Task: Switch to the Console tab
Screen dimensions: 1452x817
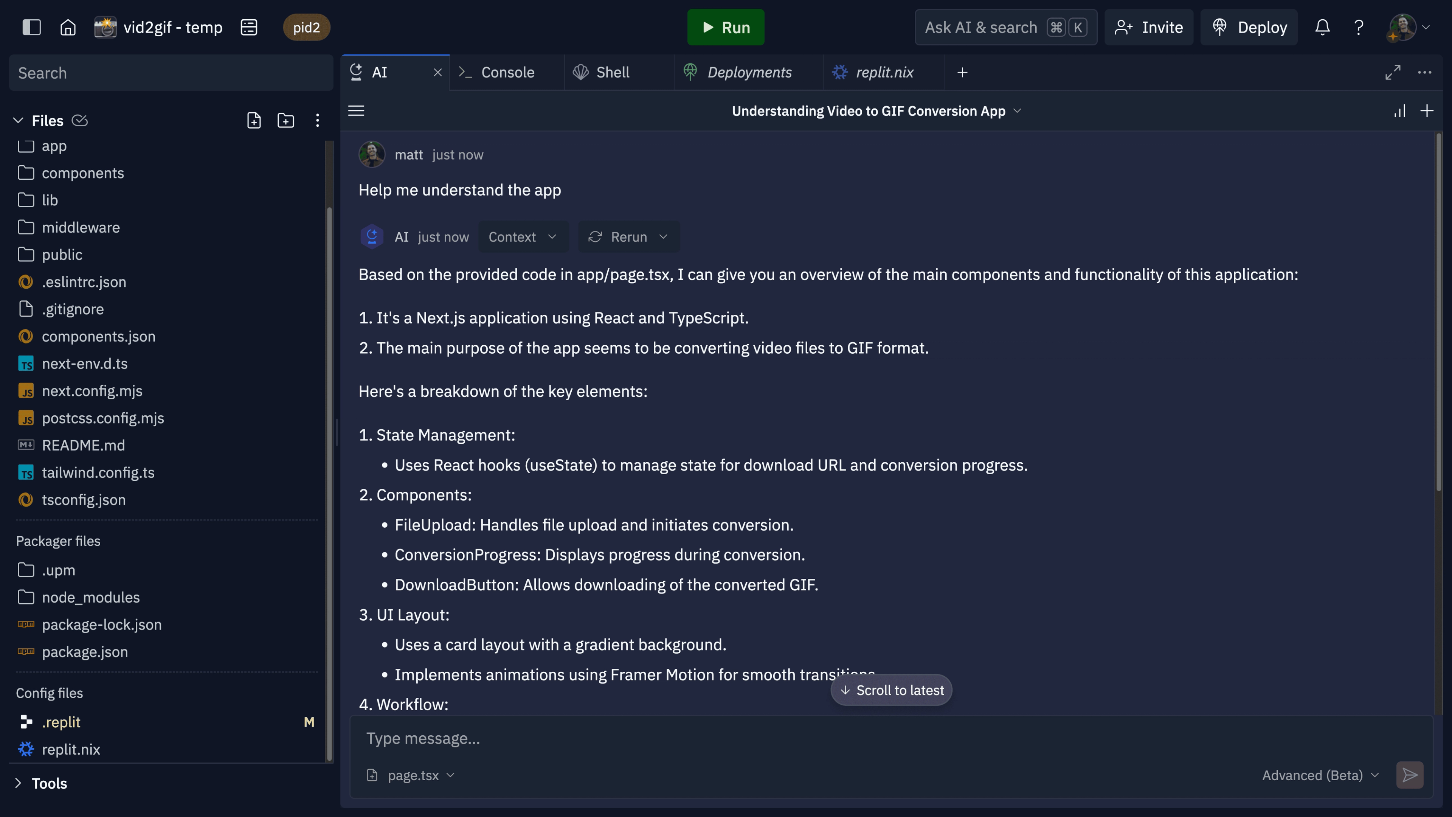Action: [x=507, y=72]
